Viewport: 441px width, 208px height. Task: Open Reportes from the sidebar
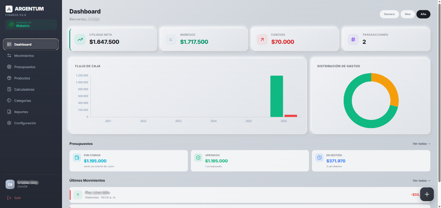coord(31,112)
